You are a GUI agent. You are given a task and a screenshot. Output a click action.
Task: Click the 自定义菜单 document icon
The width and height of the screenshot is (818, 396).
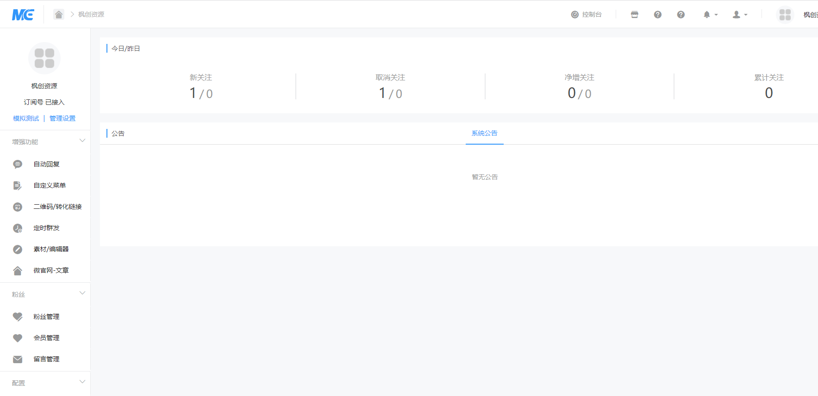point(18,185)
